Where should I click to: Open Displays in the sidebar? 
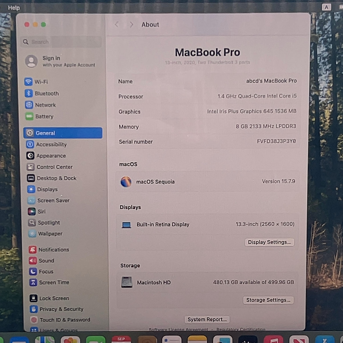click(x=42, y=189)
